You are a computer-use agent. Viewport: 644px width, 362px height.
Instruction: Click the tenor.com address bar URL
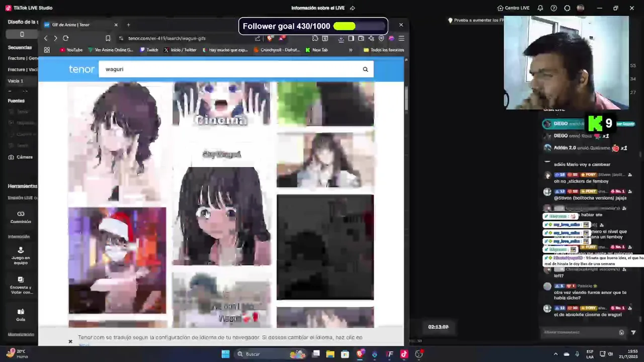tap(167, 38)
